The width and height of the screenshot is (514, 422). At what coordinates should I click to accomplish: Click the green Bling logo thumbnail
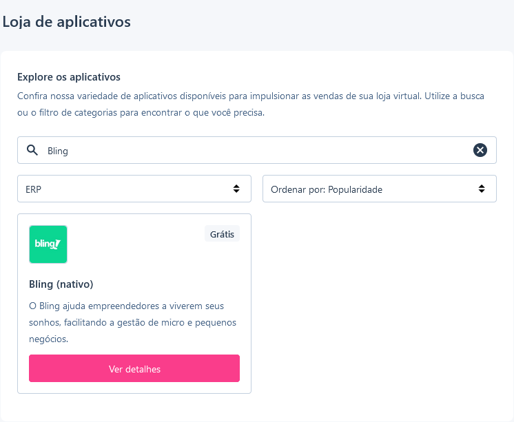(48, 244)
